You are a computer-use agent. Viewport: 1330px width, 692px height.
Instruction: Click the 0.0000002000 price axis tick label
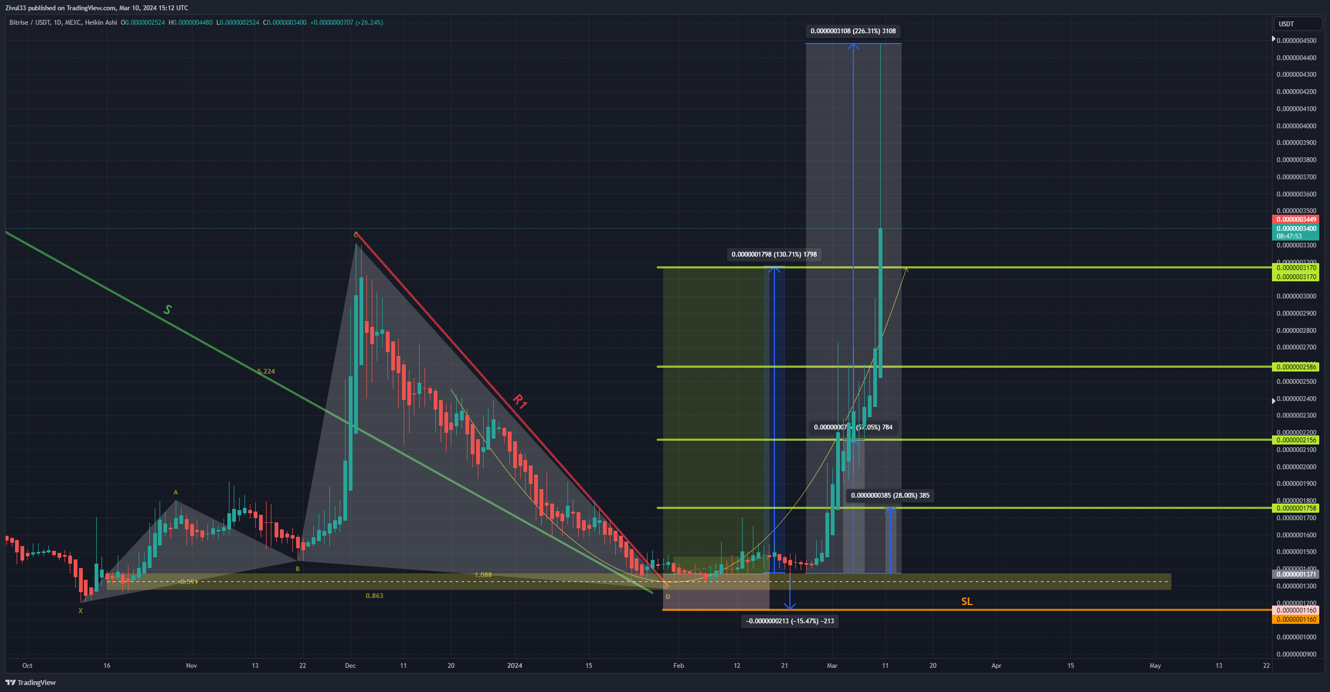pos(1296,467)
